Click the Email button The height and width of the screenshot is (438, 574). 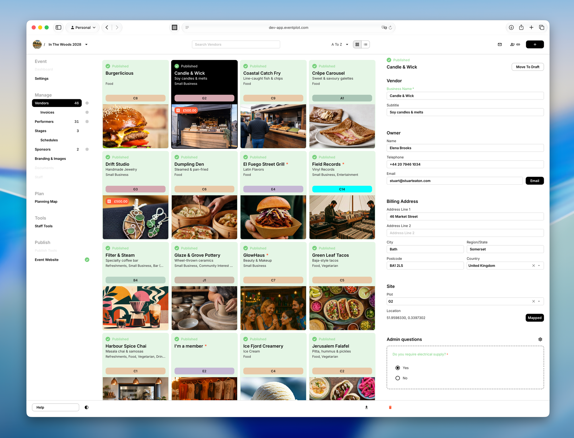(x=534, y=181)
